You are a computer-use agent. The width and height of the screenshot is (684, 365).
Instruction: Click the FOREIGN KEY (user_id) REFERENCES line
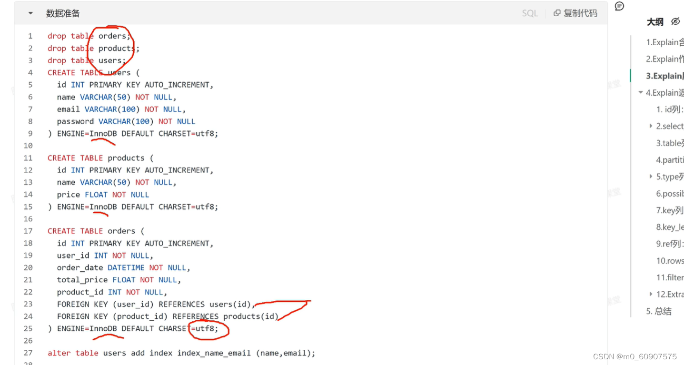click(x=156, y=304)
